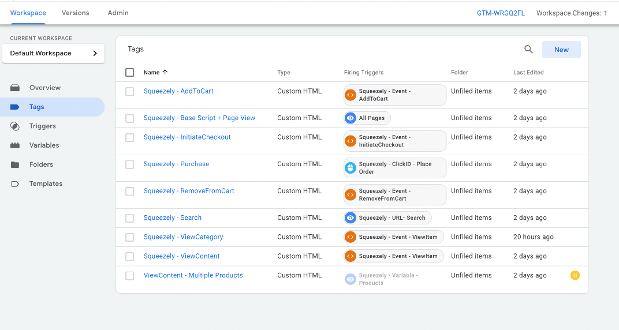Open the Admin tab

(x=118, y=13)
